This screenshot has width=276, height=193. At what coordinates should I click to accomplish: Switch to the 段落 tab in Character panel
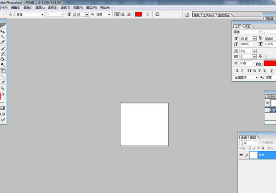coord(247,27)
